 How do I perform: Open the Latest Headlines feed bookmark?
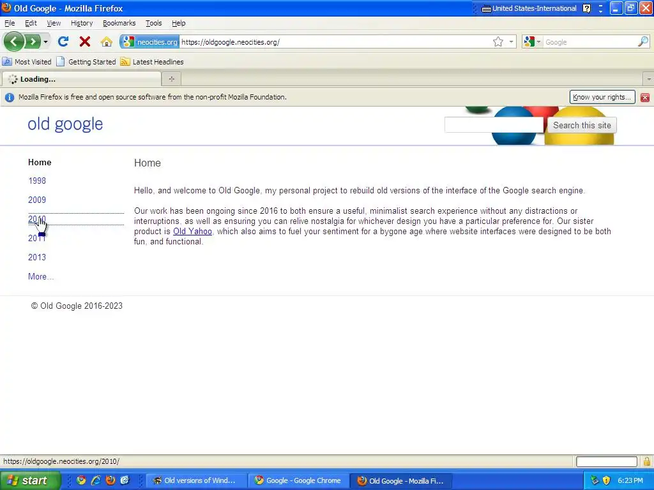point(152,62)
